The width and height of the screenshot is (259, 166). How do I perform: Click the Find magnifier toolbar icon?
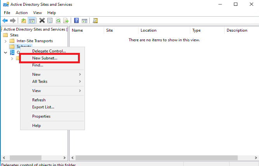coord(95,20)
